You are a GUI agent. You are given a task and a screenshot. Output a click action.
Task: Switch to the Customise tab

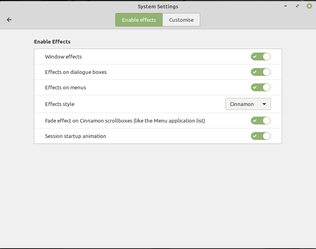click(x=181, y=20)
